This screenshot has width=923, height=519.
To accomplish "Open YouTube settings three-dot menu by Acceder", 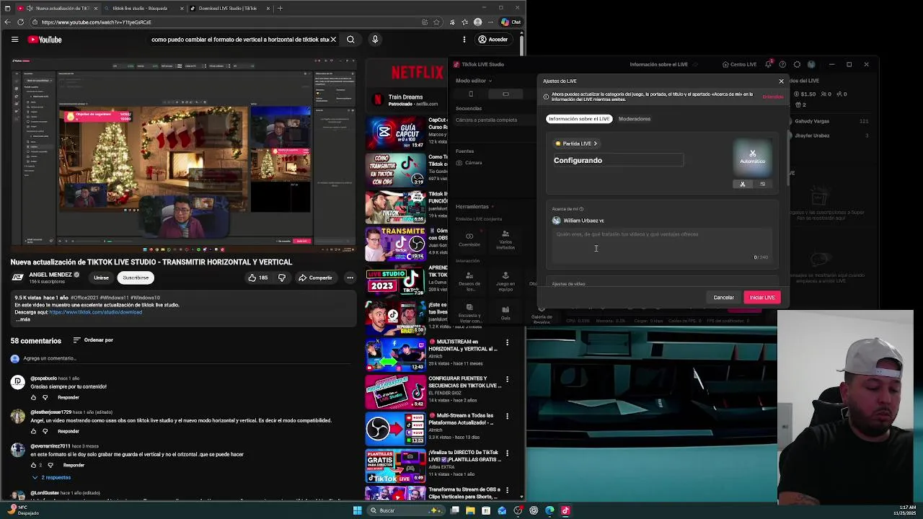I will 464,40.
